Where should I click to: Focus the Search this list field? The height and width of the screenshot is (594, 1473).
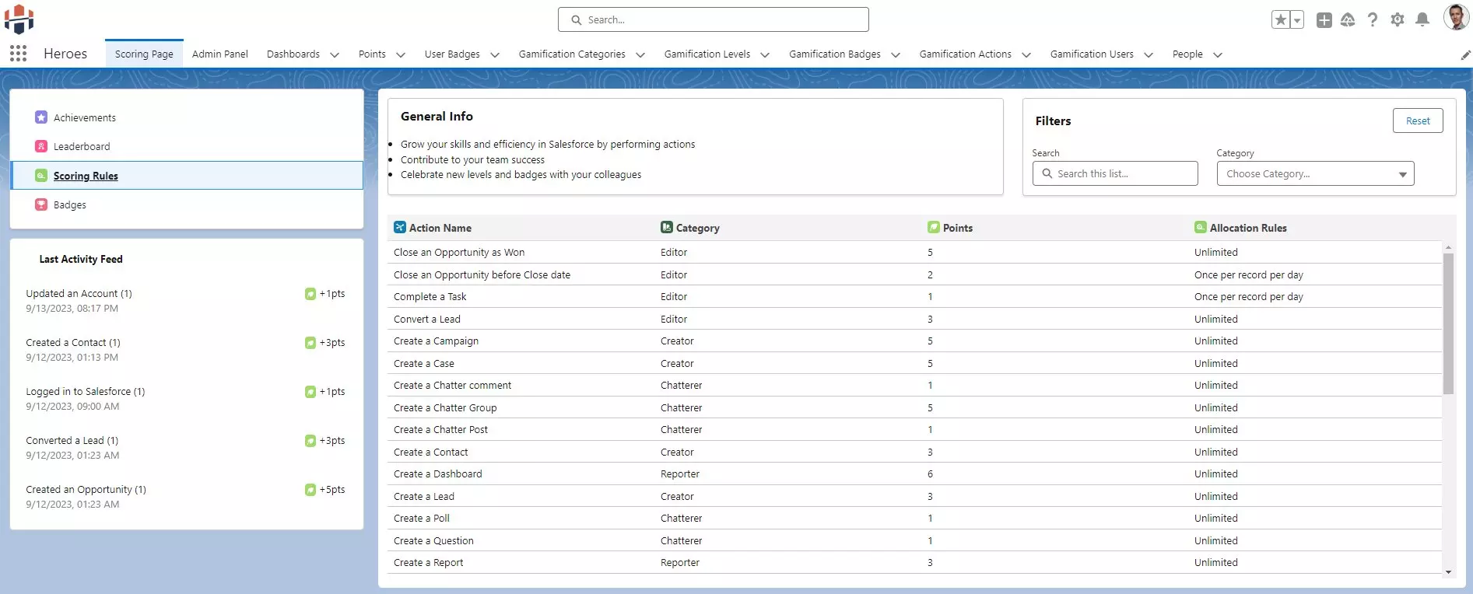[x=1115, y=173]
